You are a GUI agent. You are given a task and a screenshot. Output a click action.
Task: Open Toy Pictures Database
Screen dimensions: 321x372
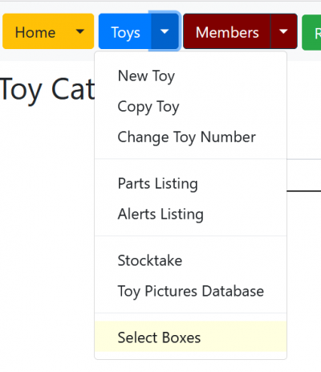click(190, 291)
